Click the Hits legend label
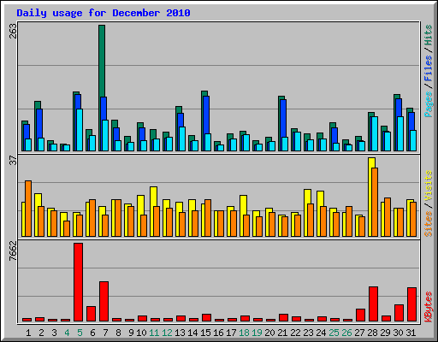 429,35
